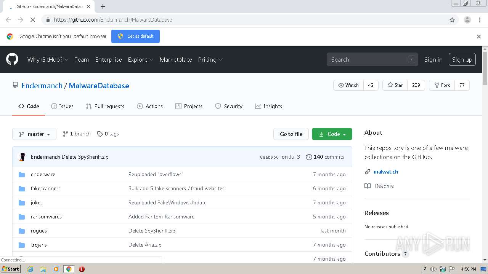Screen dimensions: 488x274
Task: Open the Projects tab
Action: point(189,106)
